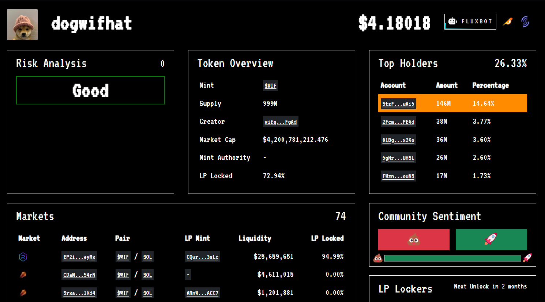Image resolution: width=545 pixels, height=302 pixels.
Task: Open LP mint CQur...3sLc
Action: tap(202, 257)
